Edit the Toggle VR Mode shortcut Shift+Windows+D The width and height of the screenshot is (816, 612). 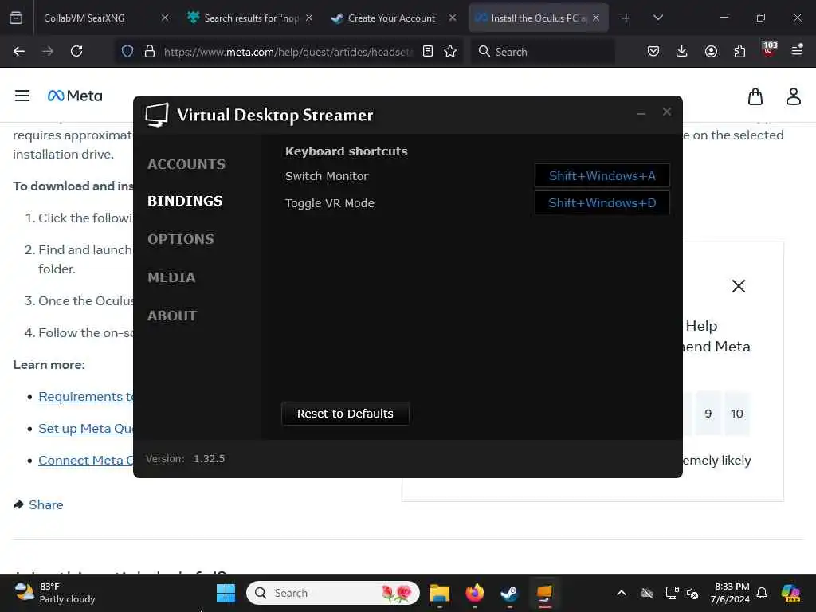click(x=602, y=203)
